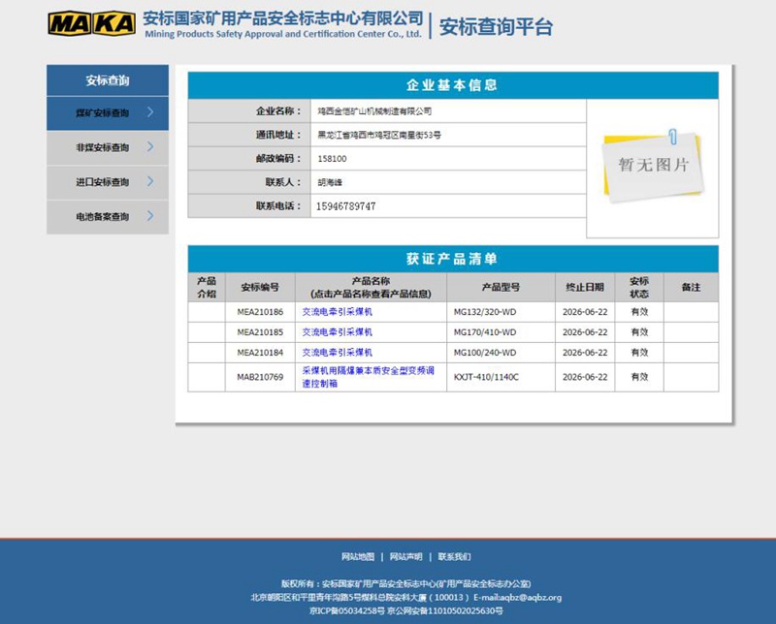Open the 网站声明 footer link

tap(405, 557)
